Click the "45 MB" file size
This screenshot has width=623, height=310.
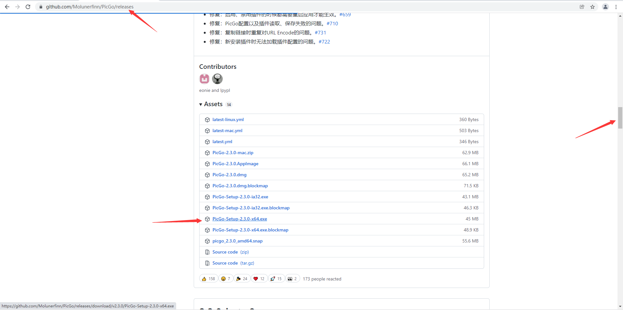tap(472, 219)
